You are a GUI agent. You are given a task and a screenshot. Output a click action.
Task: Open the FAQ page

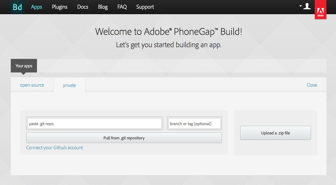click(122, 7)
